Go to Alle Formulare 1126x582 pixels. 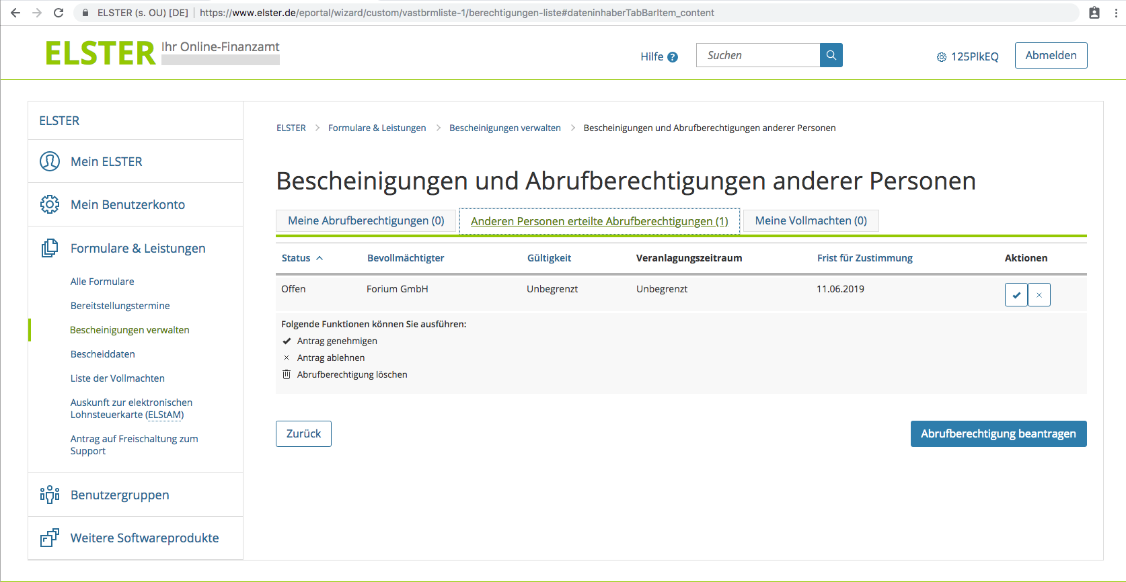(x=102, y=282)
